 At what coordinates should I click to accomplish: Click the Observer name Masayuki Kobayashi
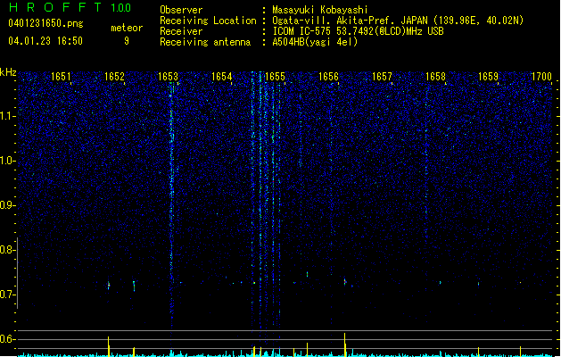coord(320,10)
